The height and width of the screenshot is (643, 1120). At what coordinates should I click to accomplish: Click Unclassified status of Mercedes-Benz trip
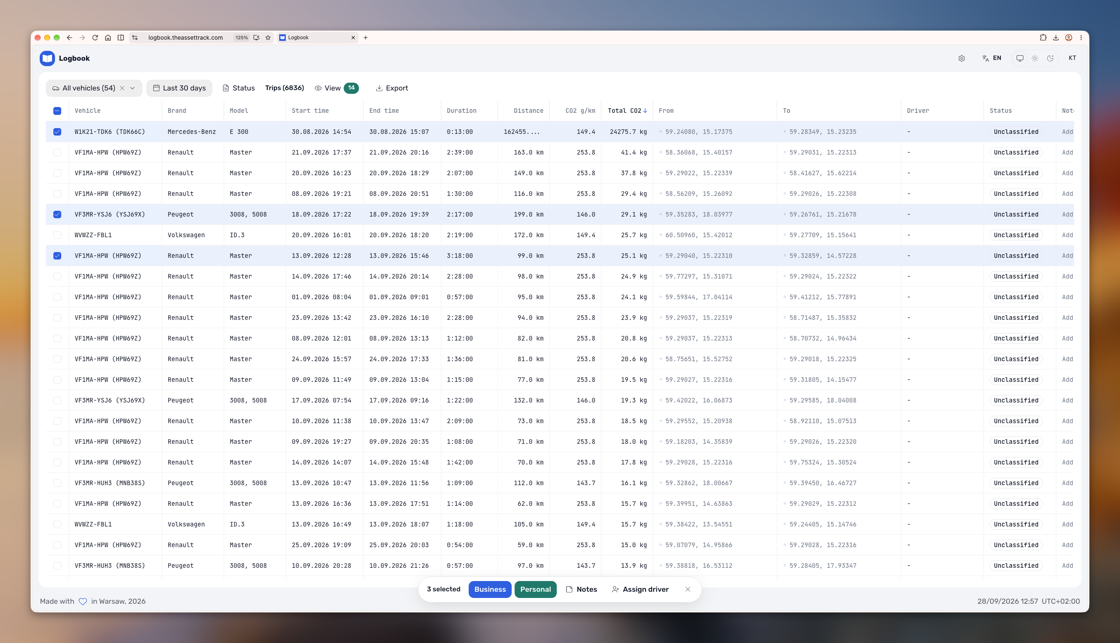(1016, 131)
